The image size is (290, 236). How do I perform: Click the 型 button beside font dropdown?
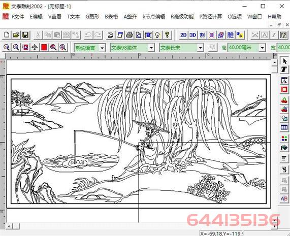tap(212, 48)
